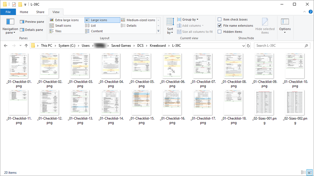Enable Item check boxes
The image size is (314, 176).
pyautogui.click(x=220, y=19)
